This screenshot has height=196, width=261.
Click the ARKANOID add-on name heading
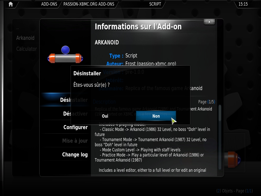click(x=107, y=43)
